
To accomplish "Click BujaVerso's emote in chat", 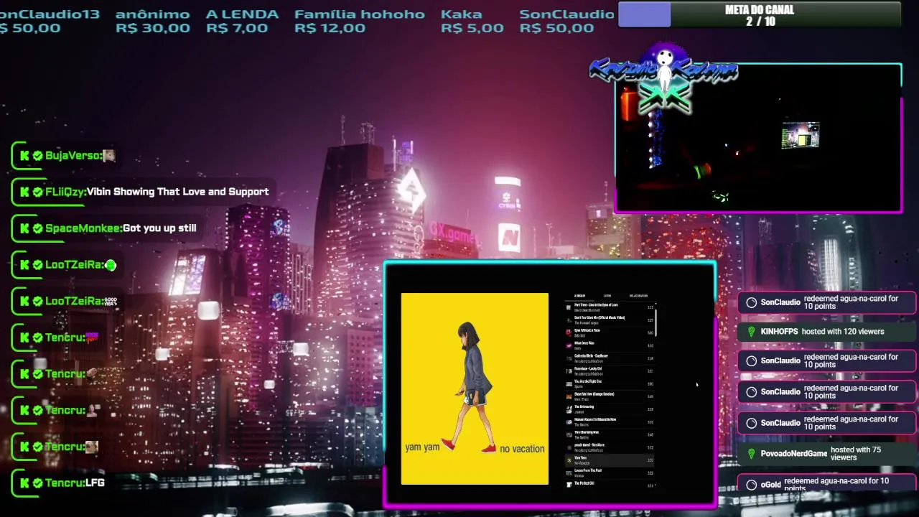I will (109, 155).
